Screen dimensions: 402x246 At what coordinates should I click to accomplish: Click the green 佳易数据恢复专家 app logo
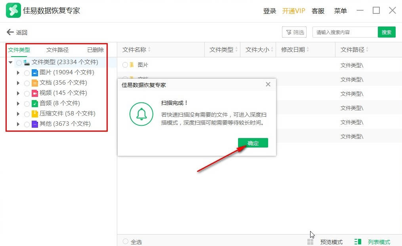point(13,11)
